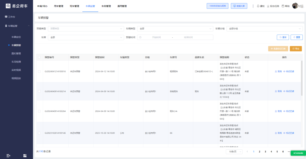Screen dimensions: 306x159
Task: Go to page 3 in pagination
Action: [x=265, y=152]
